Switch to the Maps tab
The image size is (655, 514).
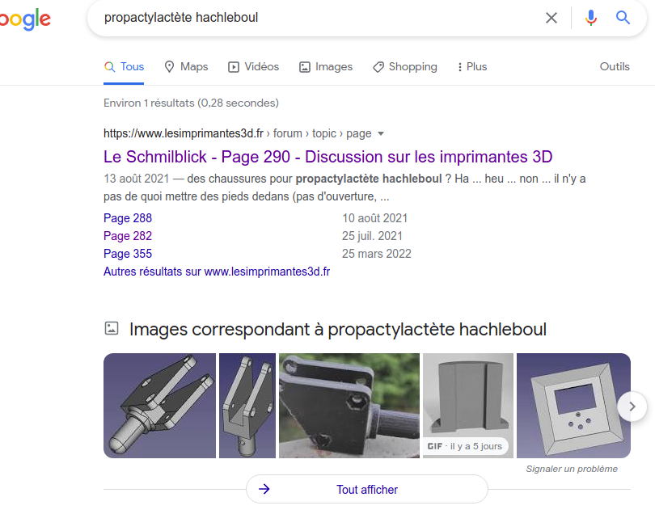click(186, 67)
